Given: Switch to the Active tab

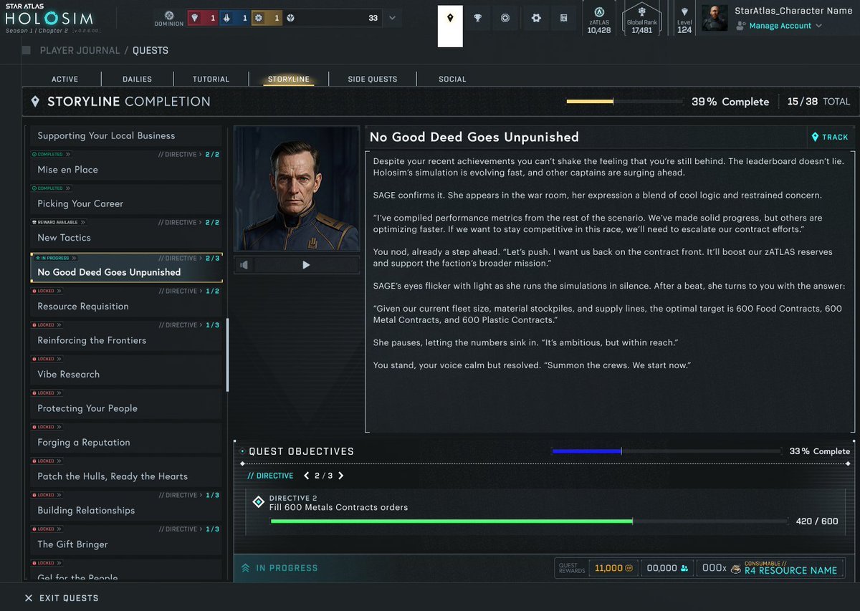Looking at the screenshot, I should [65, 79].
